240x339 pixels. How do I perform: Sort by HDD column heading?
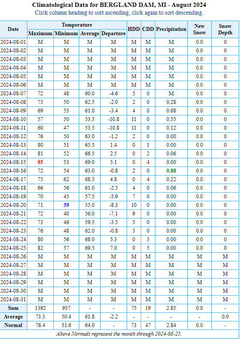point(134,29)
